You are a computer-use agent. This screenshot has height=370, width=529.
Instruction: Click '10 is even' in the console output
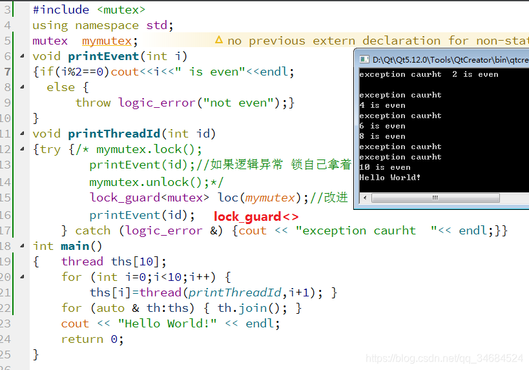(x=385, y=167)
